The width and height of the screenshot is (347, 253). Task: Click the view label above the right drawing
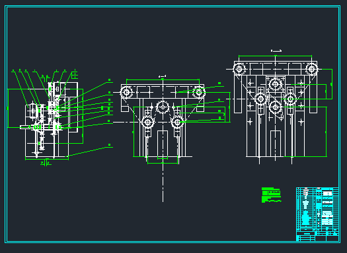pyautogui.click(x=276, y=51)
